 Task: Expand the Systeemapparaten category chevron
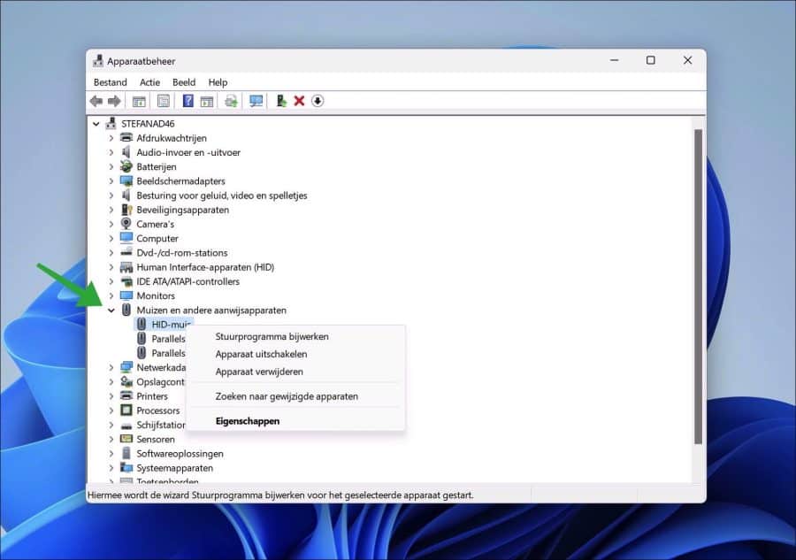(111, 468)
